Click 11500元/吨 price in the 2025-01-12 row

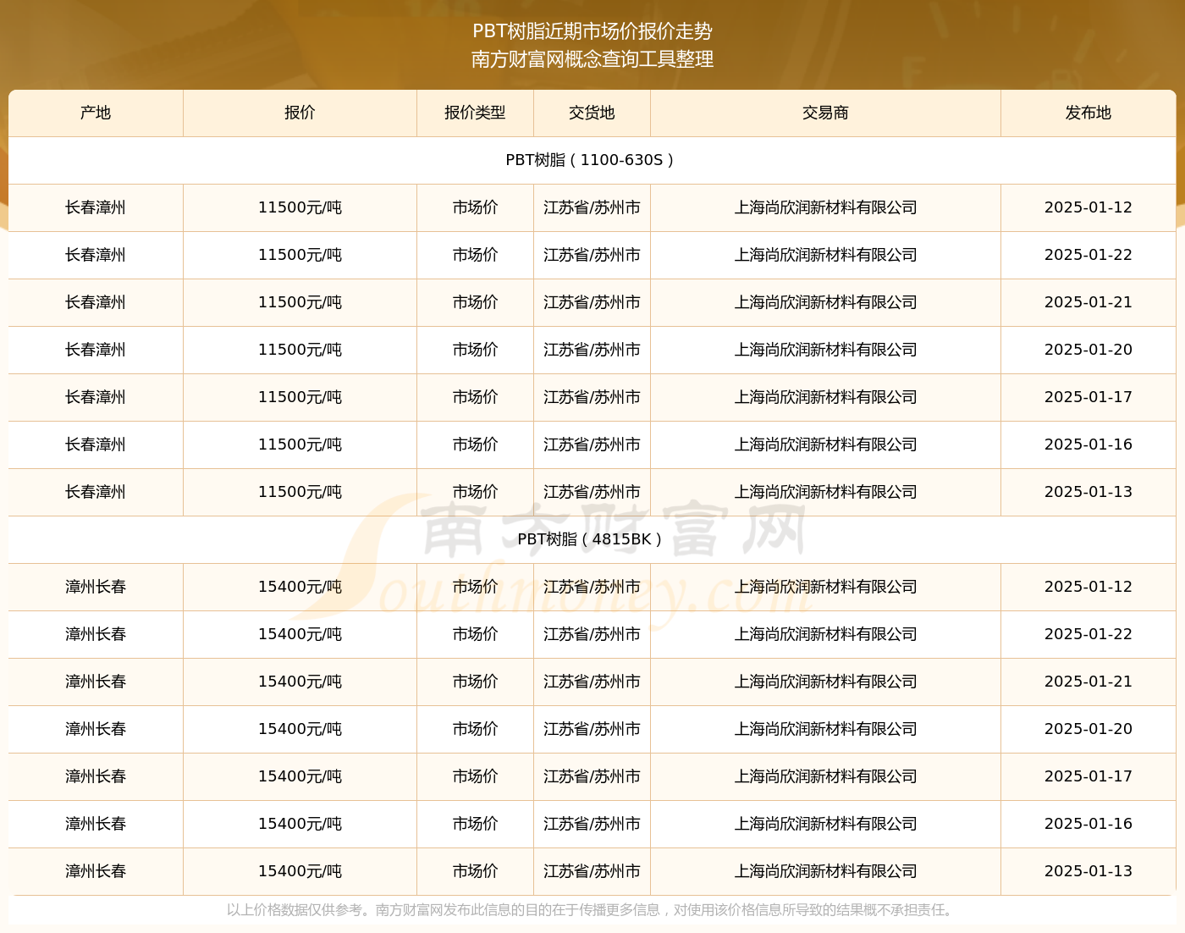(x=300, y=207)
